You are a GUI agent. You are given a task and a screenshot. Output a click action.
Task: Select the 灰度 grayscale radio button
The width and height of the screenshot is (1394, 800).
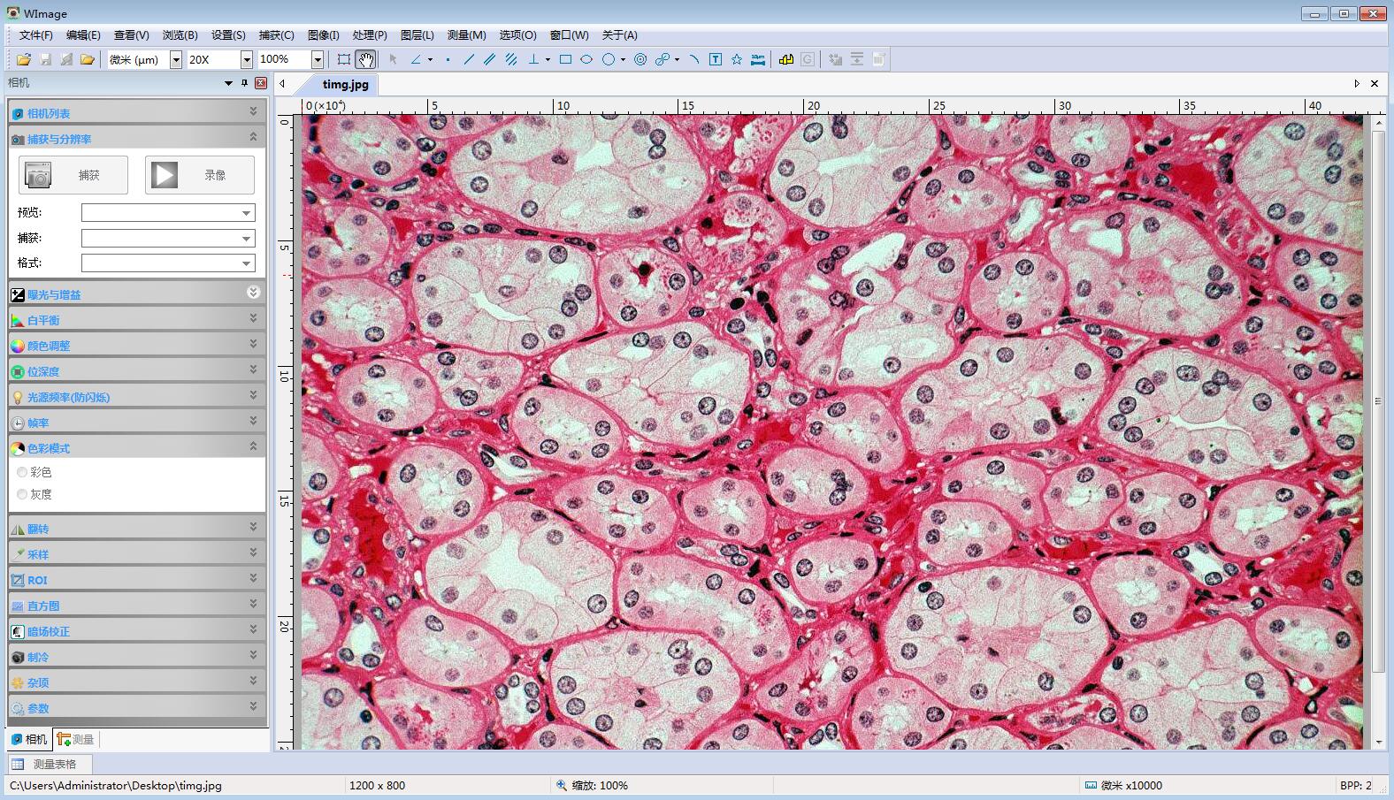[22, 494]
